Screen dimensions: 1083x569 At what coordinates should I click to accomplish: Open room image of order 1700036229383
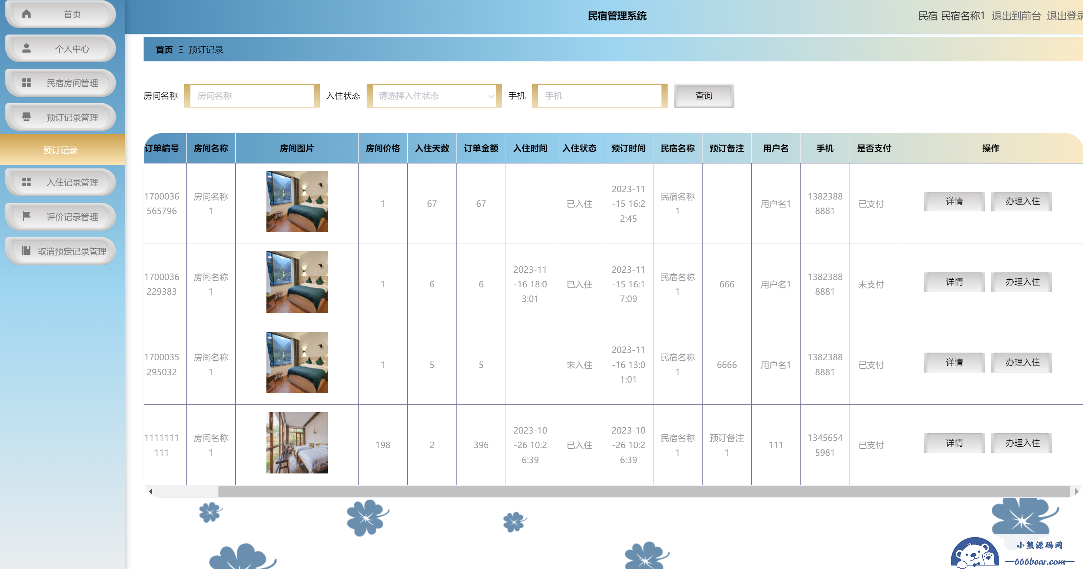pos(297,282)
